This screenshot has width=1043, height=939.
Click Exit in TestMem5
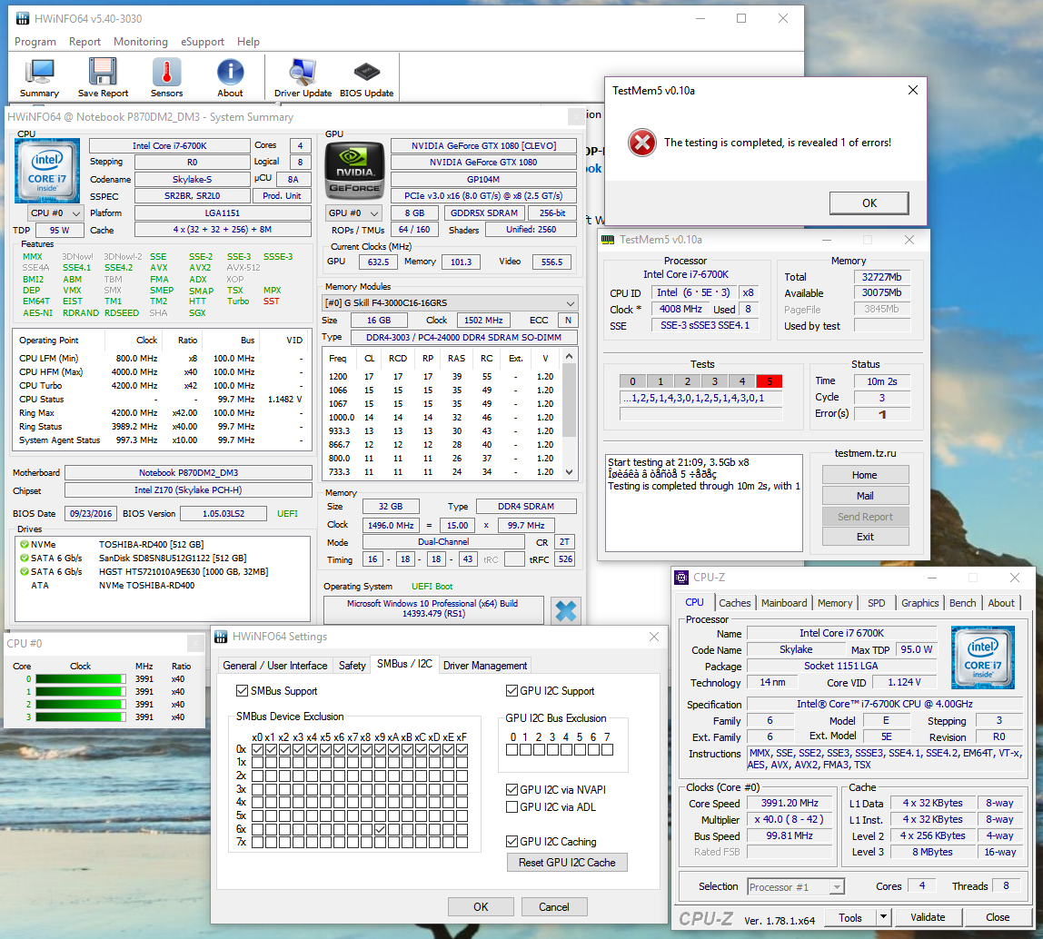tap(865, 537)
